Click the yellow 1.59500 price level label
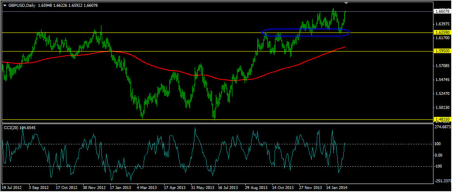The height and width of the screenshot is (192, 452). (443, 51)
